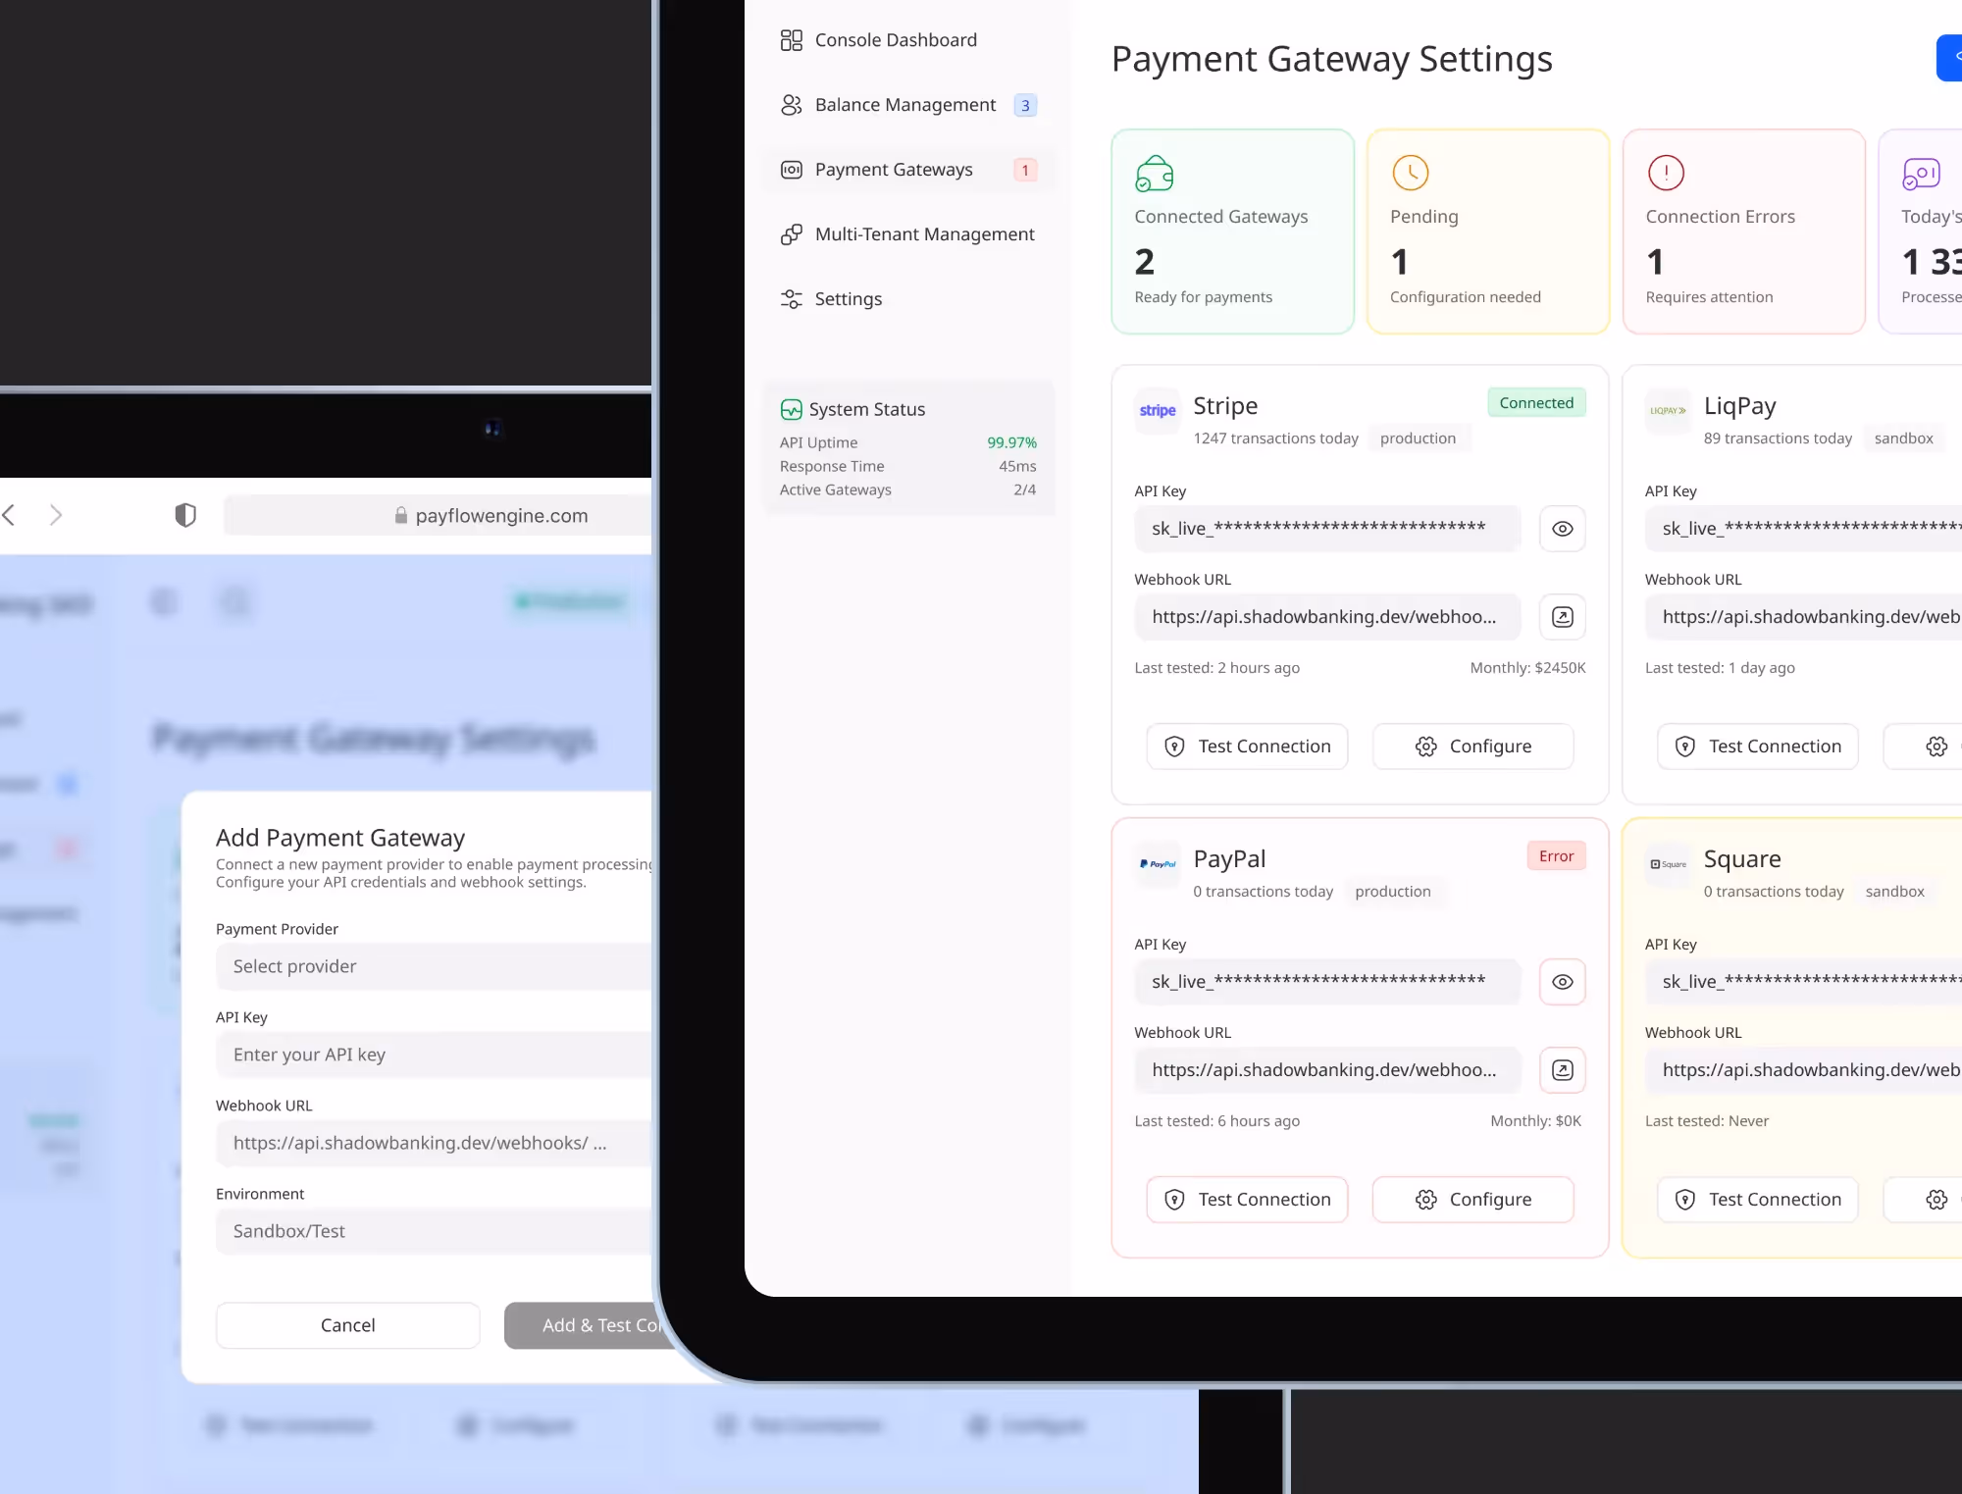Reveal the Stripe API key with eye icon
The width and height of the screenshot is (1962, 1494).
1562,529
